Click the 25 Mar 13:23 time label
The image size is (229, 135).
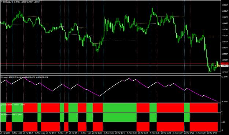[17, 133]
